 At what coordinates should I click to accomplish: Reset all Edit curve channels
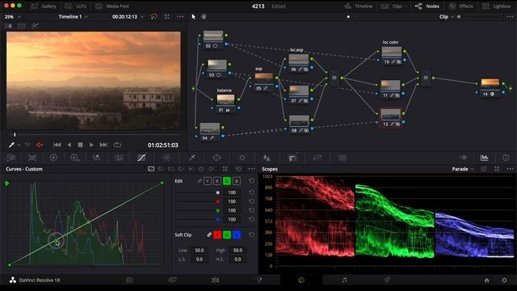[x=251, y=181]
